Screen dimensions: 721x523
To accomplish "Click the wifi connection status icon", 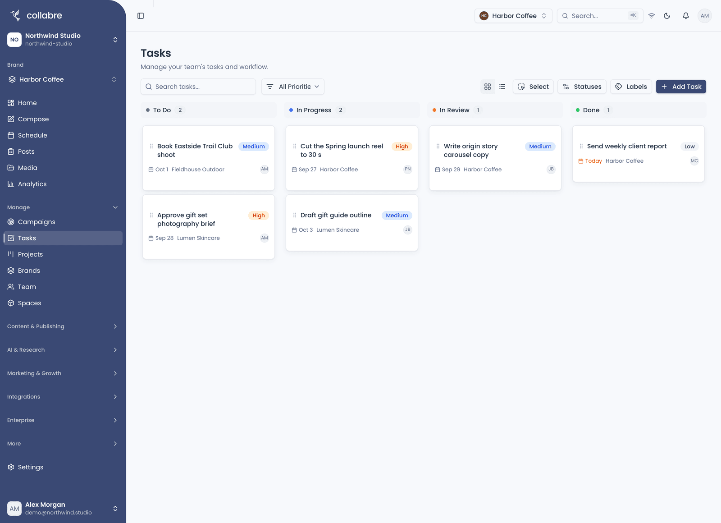I will (652, 16).
